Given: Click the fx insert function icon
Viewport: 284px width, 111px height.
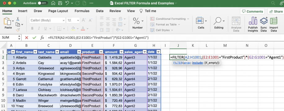Looking at the screenshot, I should (42, 38).
